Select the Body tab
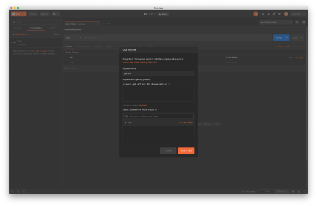The image size is (317, 206). pos(109,47)
